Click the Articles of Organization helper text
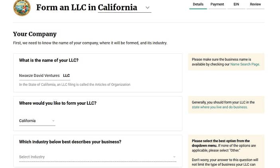 [x=75, y=85]
